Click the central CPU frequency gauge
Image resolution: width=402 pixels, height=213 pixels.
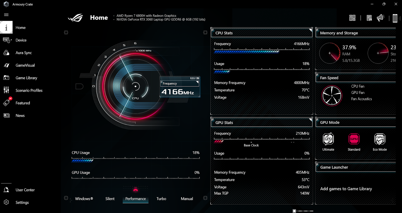coord(135,86)
